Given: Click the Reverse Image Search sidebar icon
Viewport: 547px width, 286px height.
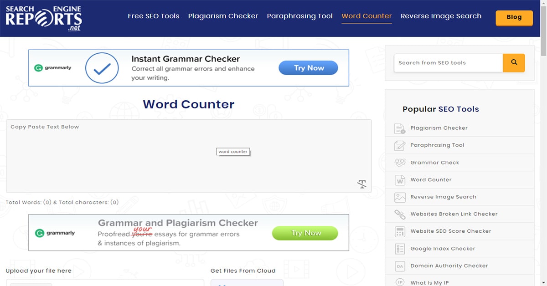Looking at the screenshot, I should 400,197.
